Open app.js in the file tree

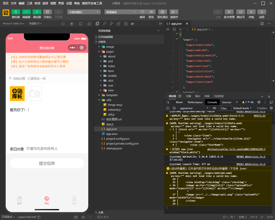click(109, 124)
